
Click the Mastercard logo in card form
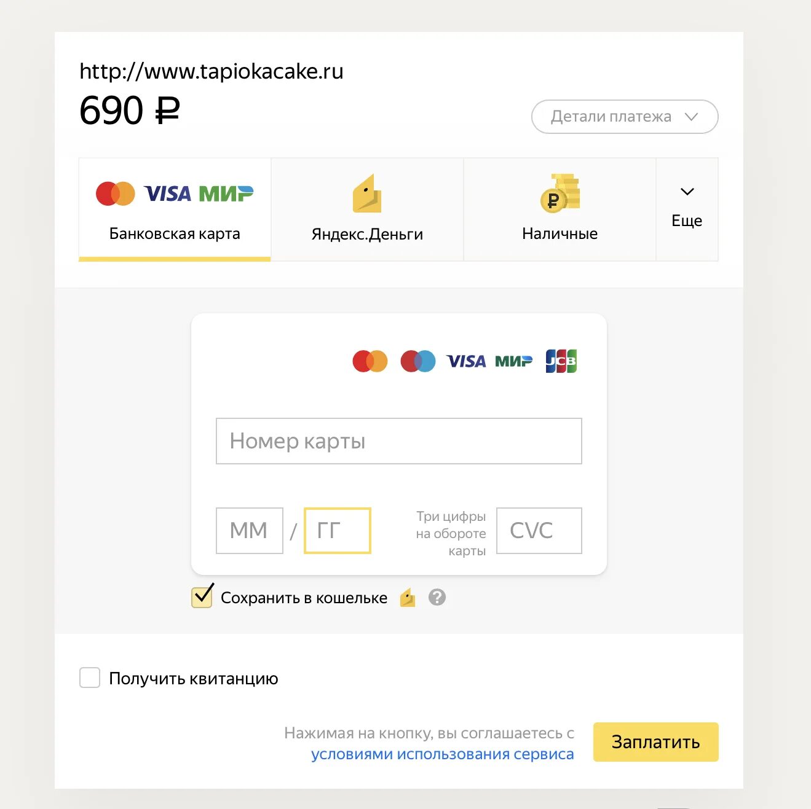pyautogui.click(x=370, y=361)
